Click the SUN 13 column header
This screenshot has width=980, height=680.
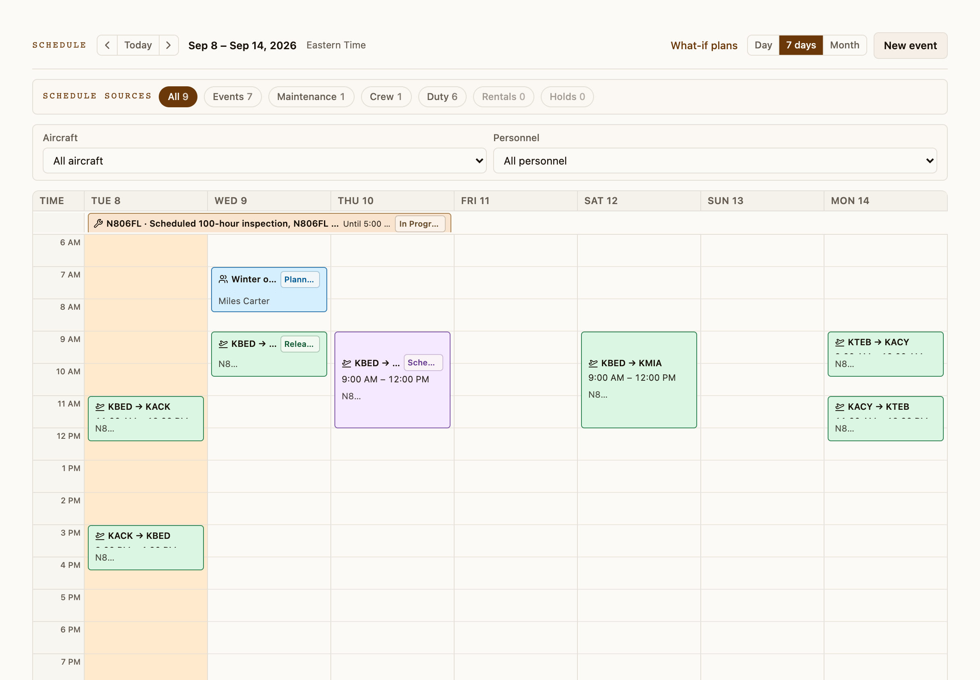762,201
